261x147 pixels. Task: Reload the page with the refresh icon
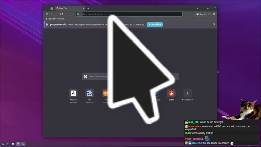pyautogui.click(x=62, y=14)
